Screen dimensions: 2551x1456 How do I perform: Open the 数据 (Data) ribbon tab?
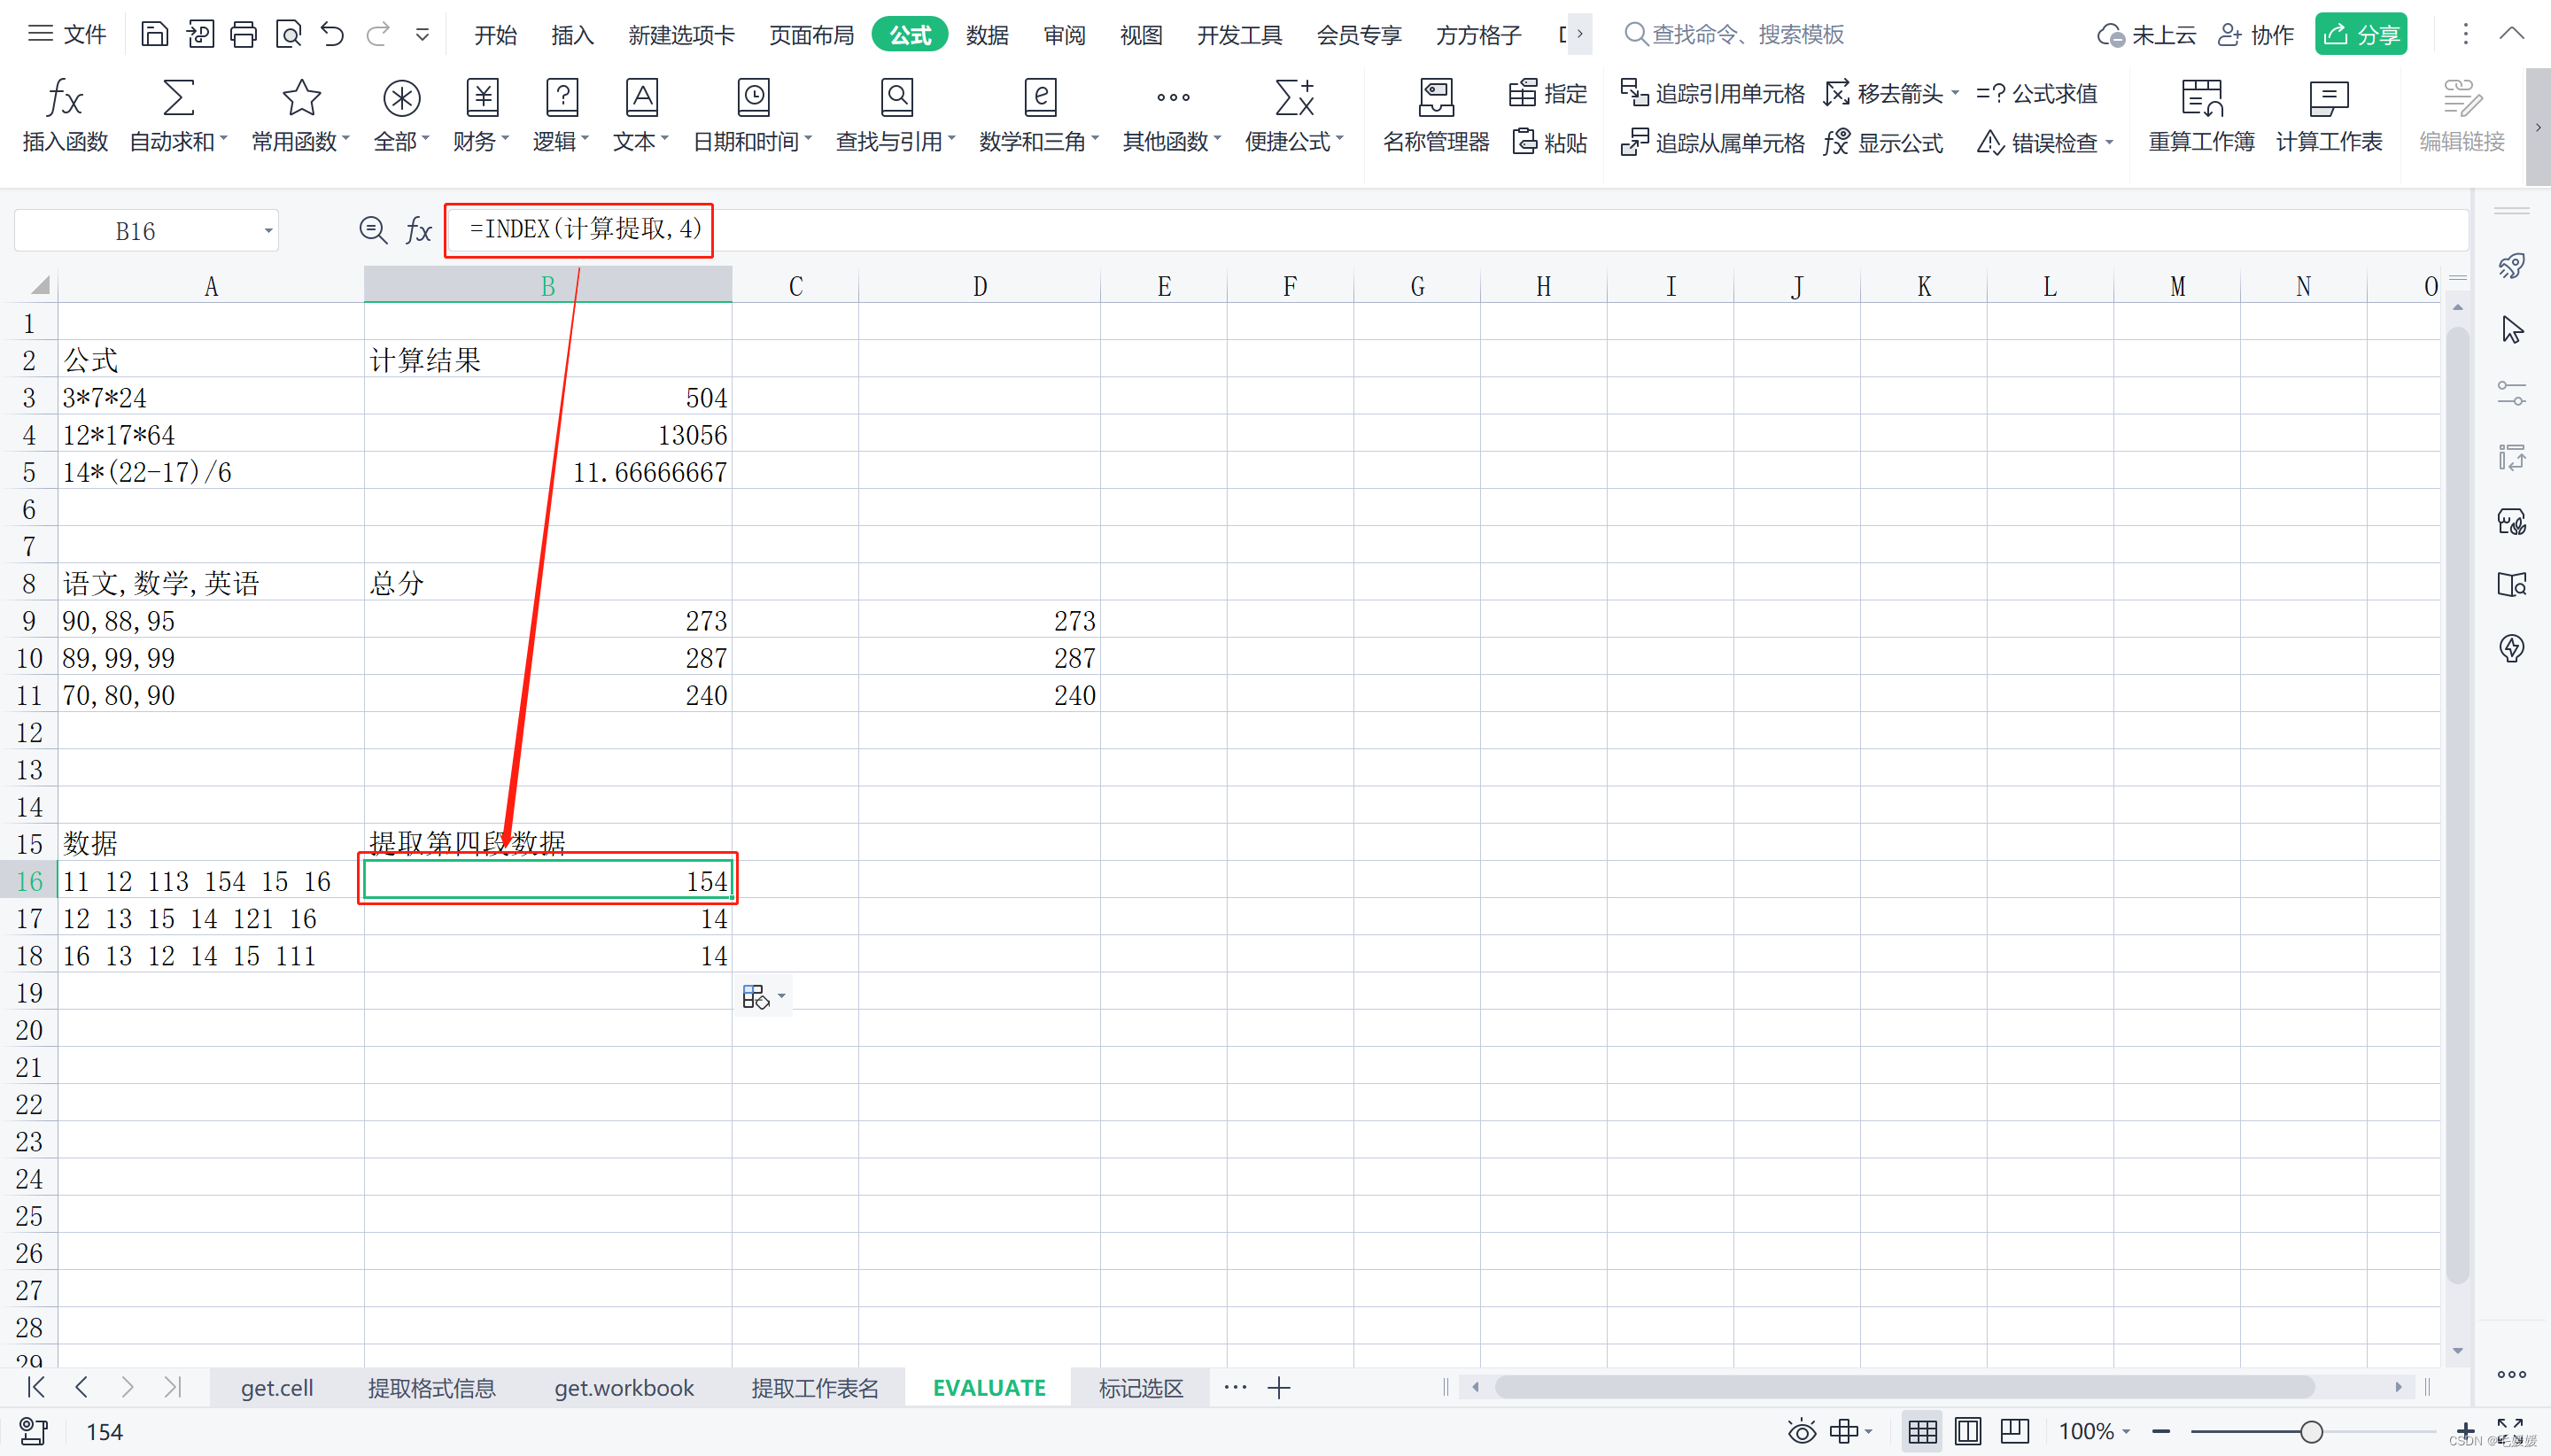pyautogui.click(x=987, y=35)
